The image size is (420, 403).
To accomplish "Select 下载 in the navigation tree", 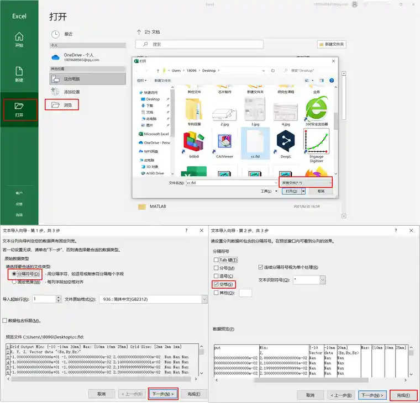I will (x=148, y=105).
